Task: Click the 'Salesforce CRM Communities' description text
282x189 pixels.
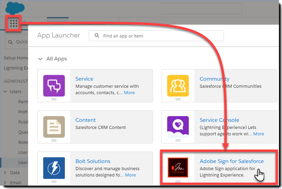Action: (231, 86)
